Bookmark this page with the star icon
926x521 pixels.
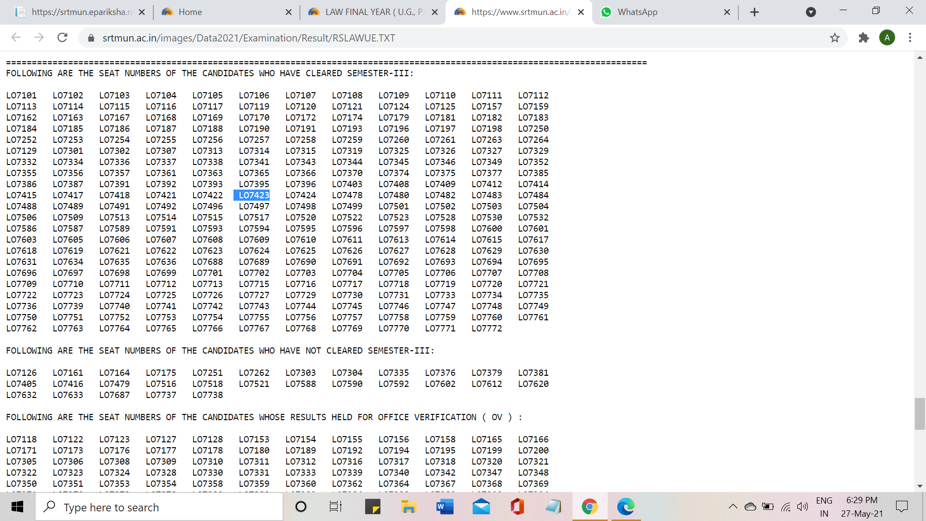pyautogui.click(x=835, y=38)
